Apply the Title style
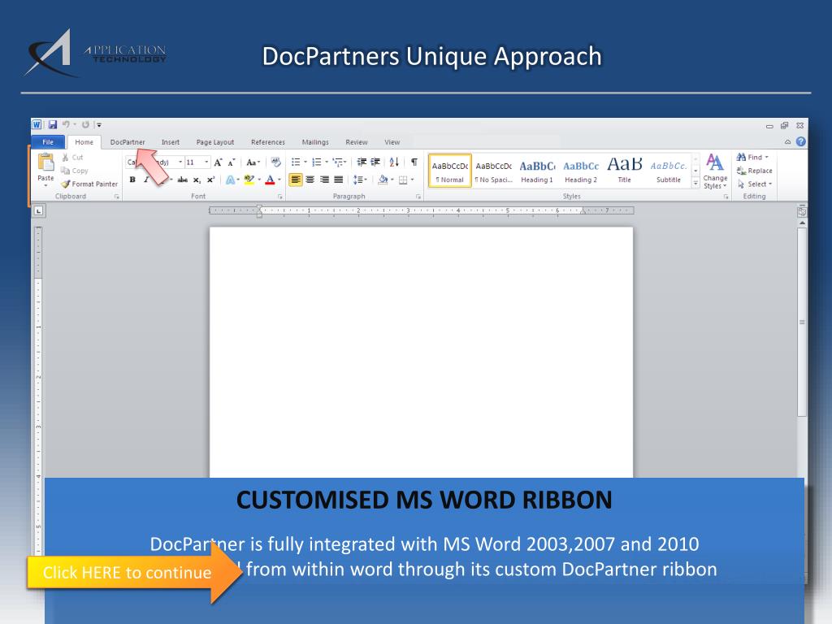 point(625,171)
